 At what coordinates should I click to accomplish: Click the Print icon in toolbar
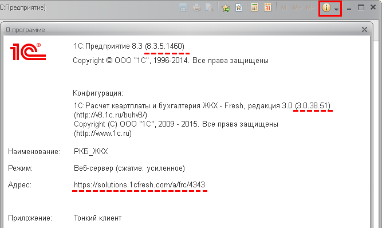(196, 8)
